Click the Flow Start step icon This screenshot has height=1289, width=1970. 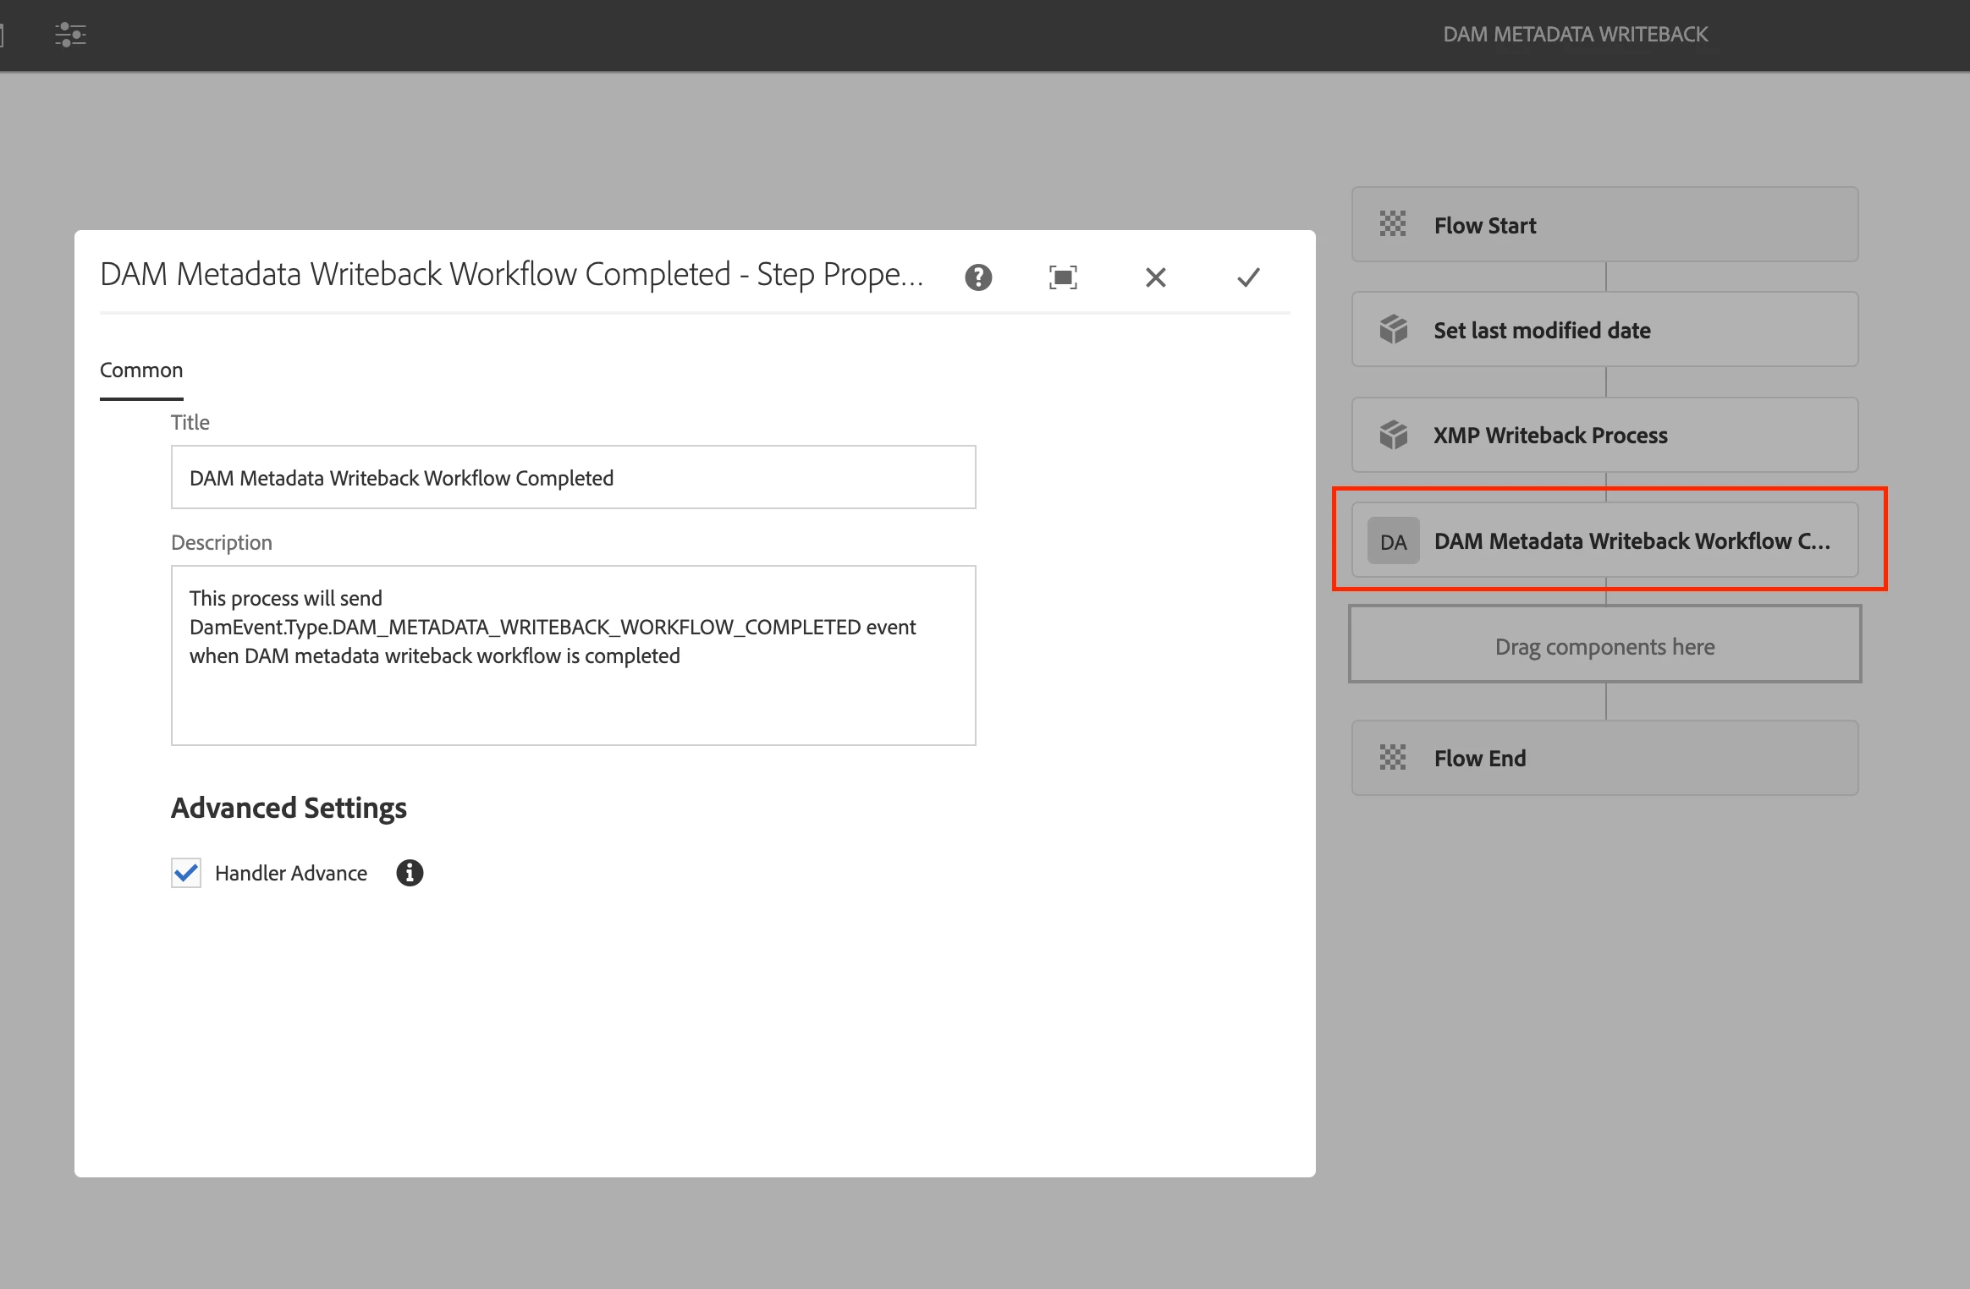click(x=1393, y=225)
